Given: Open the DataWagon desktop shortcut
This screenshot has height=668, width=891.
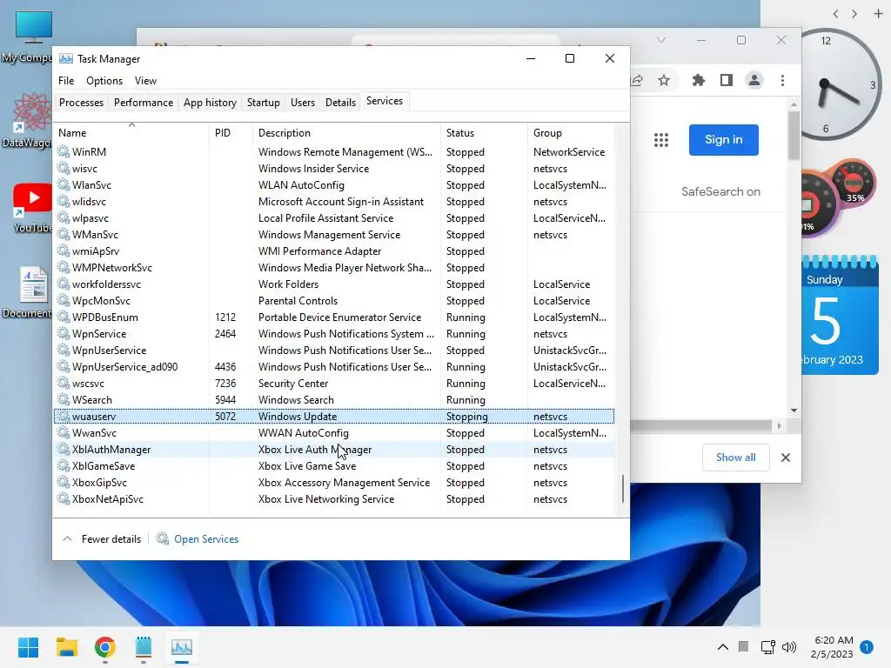Looking at the screenshot, I should pyautogui.click(x=29, y=121).
